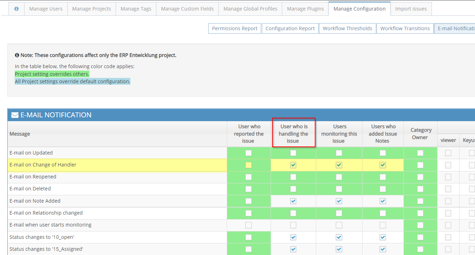Screen dimensions: 475x255
Task: Click the green 'Project setting overrides others' legend
Action: (x=52, y=74)
